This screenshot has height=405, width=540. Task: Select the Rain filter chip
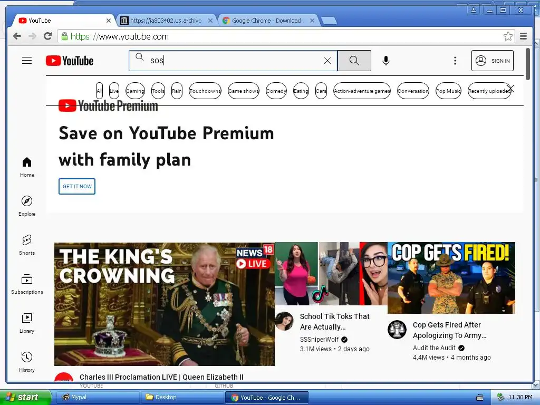click(x=177, y=91)
